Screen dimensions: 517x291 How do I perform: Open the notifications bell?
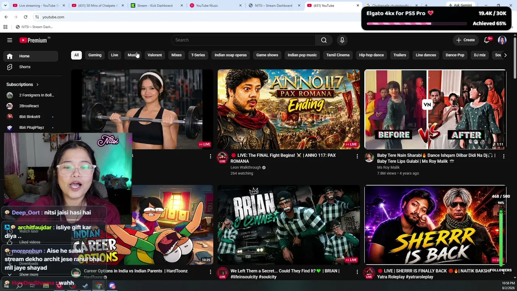487,40
